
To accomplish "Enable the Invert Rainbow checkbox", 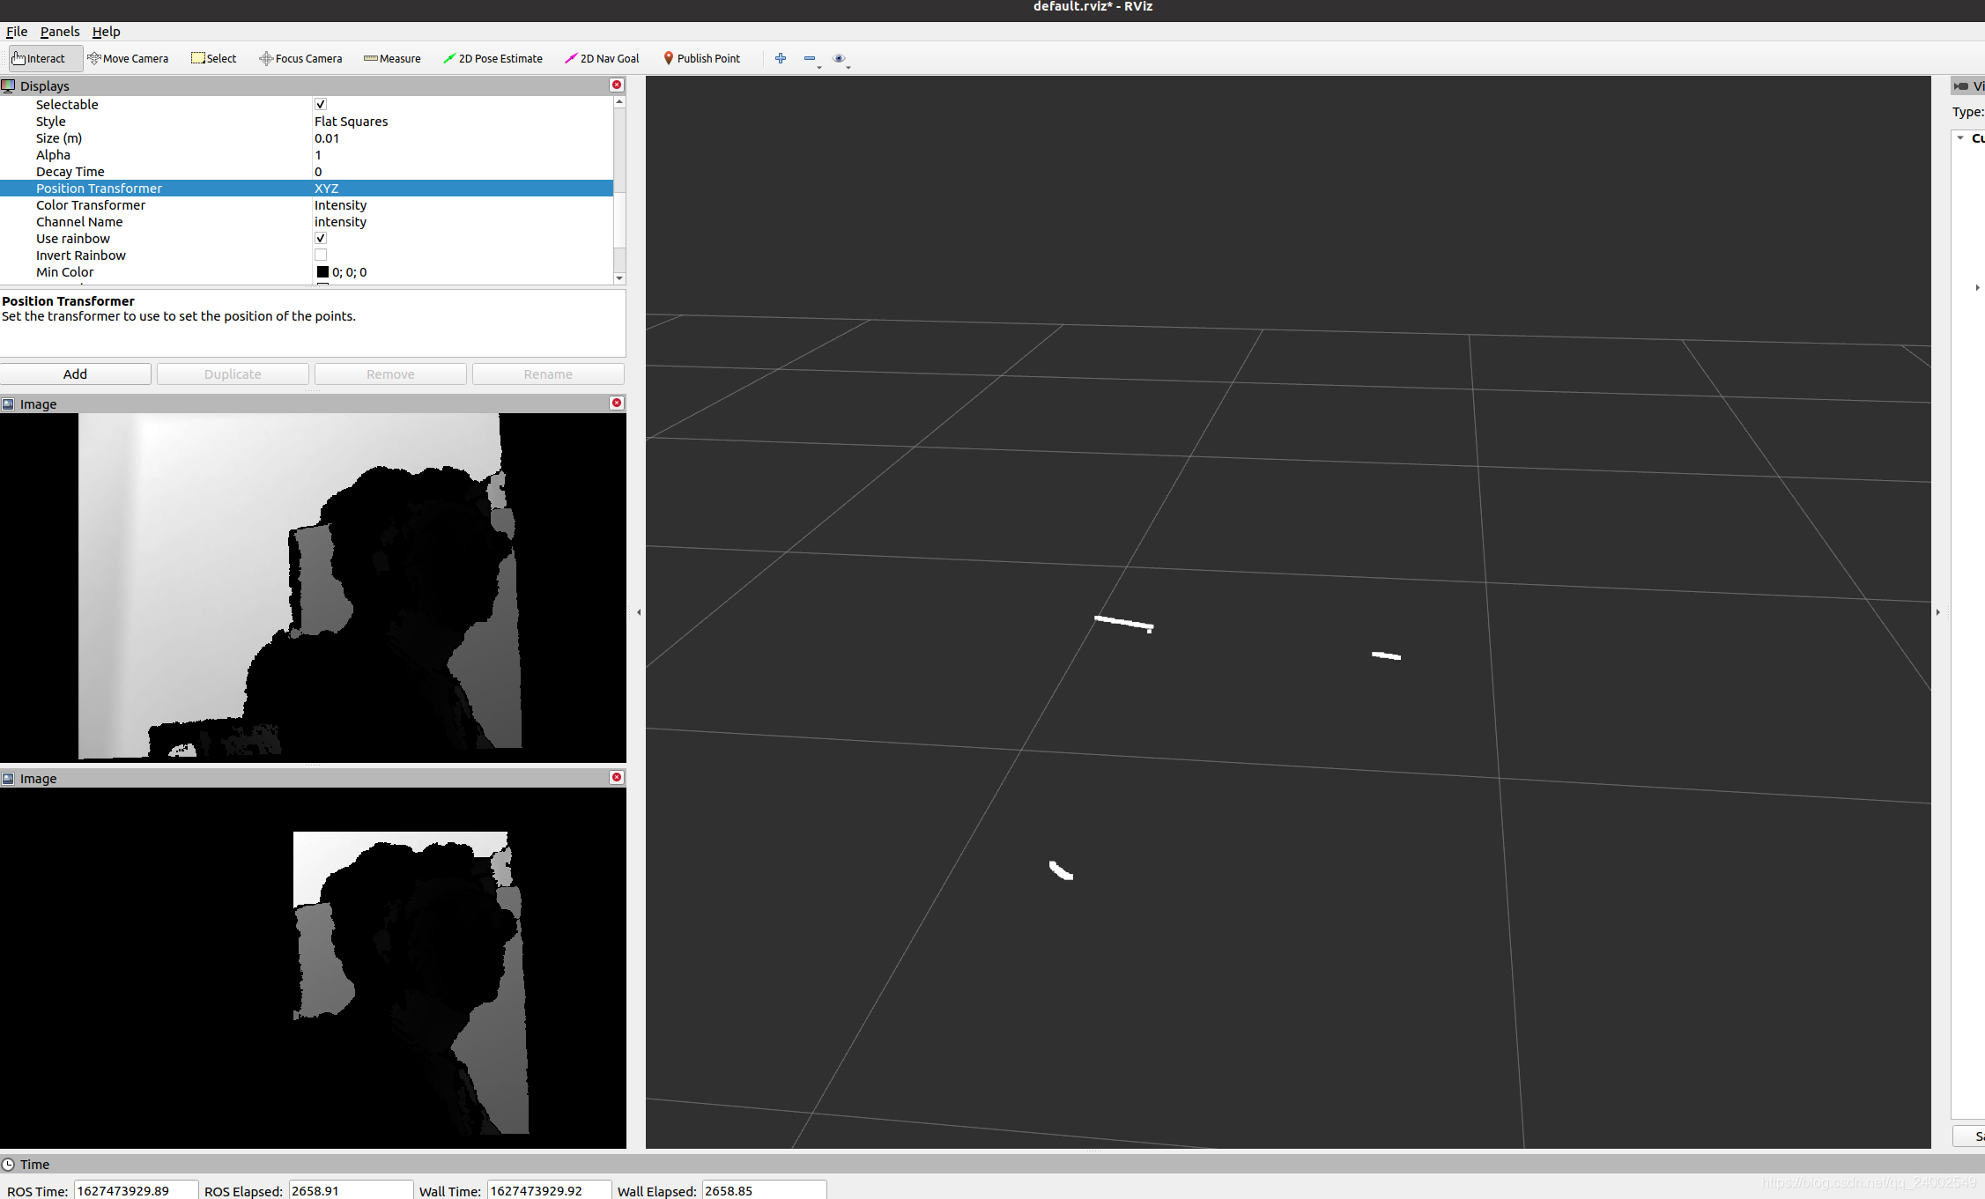I will [x=321, y=255].
